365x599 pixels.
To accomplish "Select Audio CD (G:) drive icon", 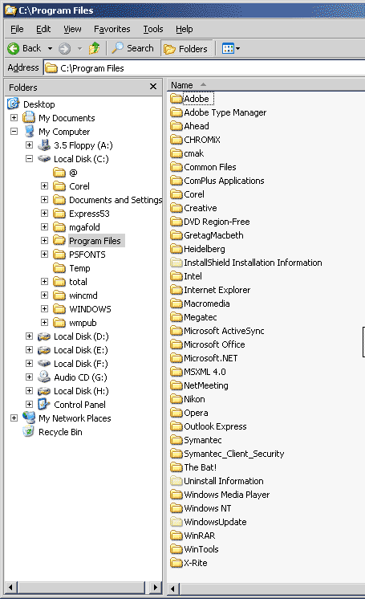I will click(x=44, y=377).
